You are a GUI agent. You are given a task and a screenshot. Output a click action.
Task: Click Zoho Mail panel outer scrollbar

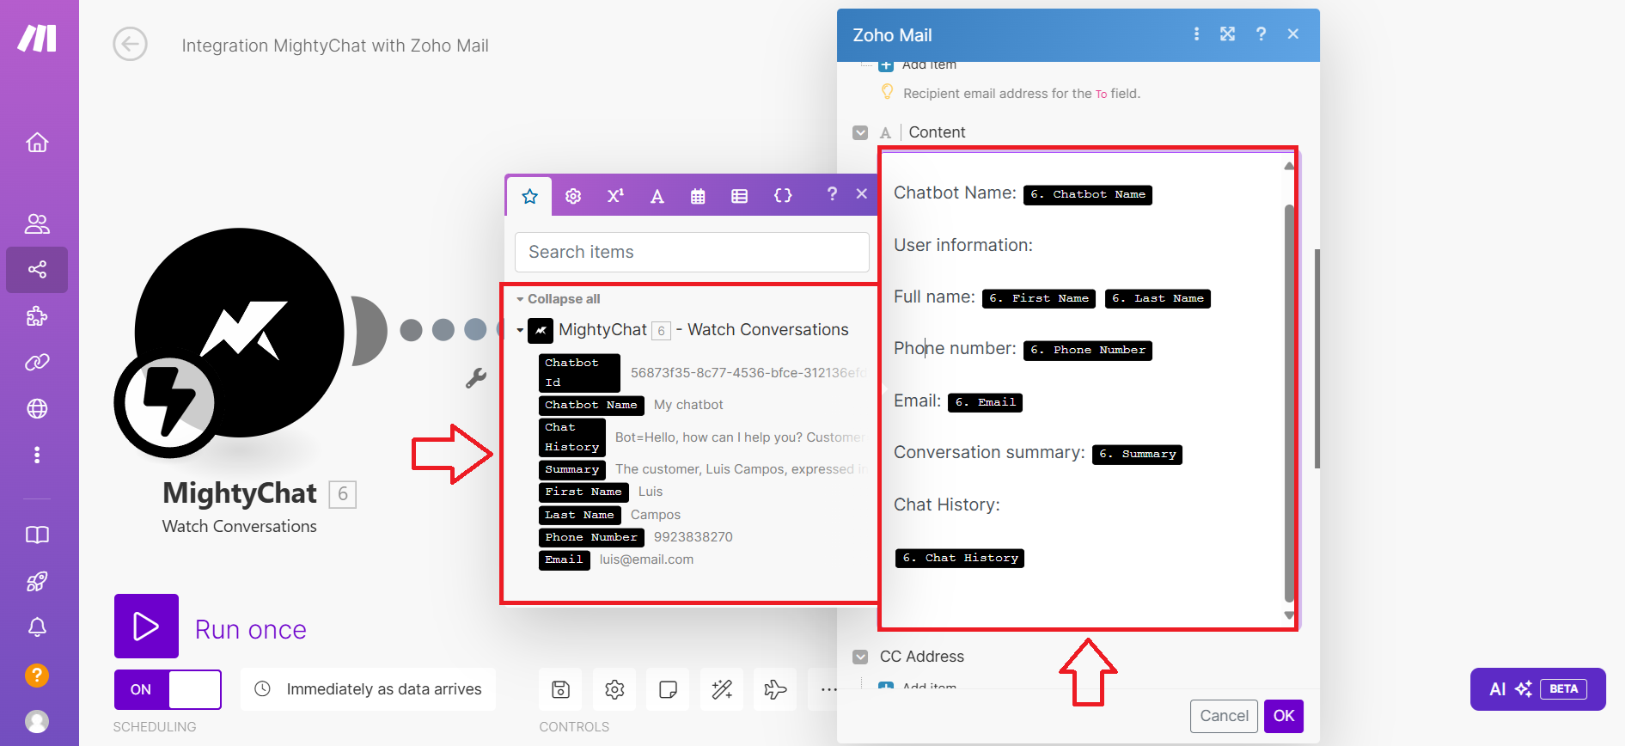coord(1317,358)
